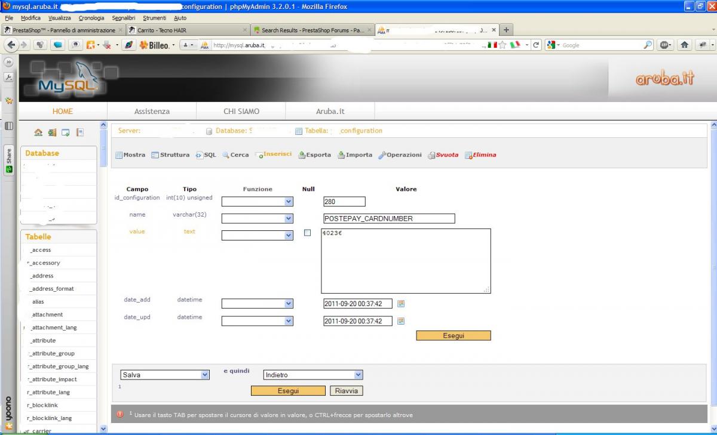
Task: Click the logout door icon in sidebar
Action: point(52,132)
